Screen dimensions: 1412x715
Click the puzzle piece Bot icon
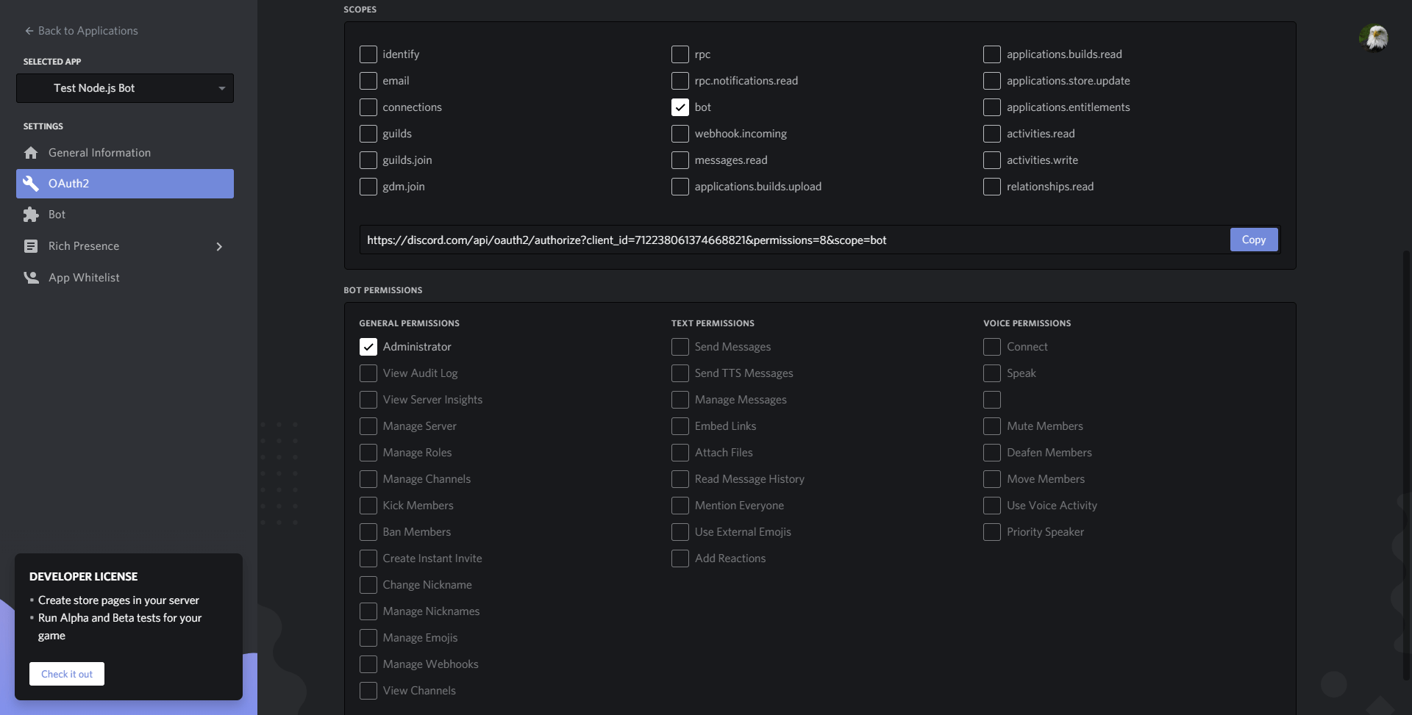pos(31,215)
